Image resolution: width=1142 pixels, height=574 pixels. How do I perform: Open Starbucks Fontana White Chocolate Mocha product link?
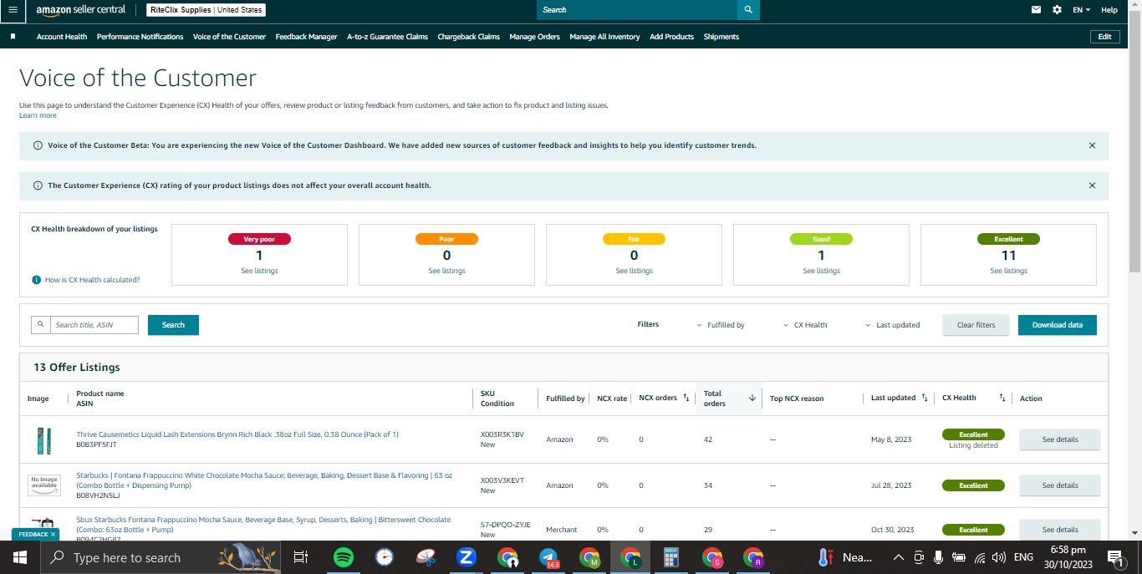pyautogui.click(x=264, y=480)
